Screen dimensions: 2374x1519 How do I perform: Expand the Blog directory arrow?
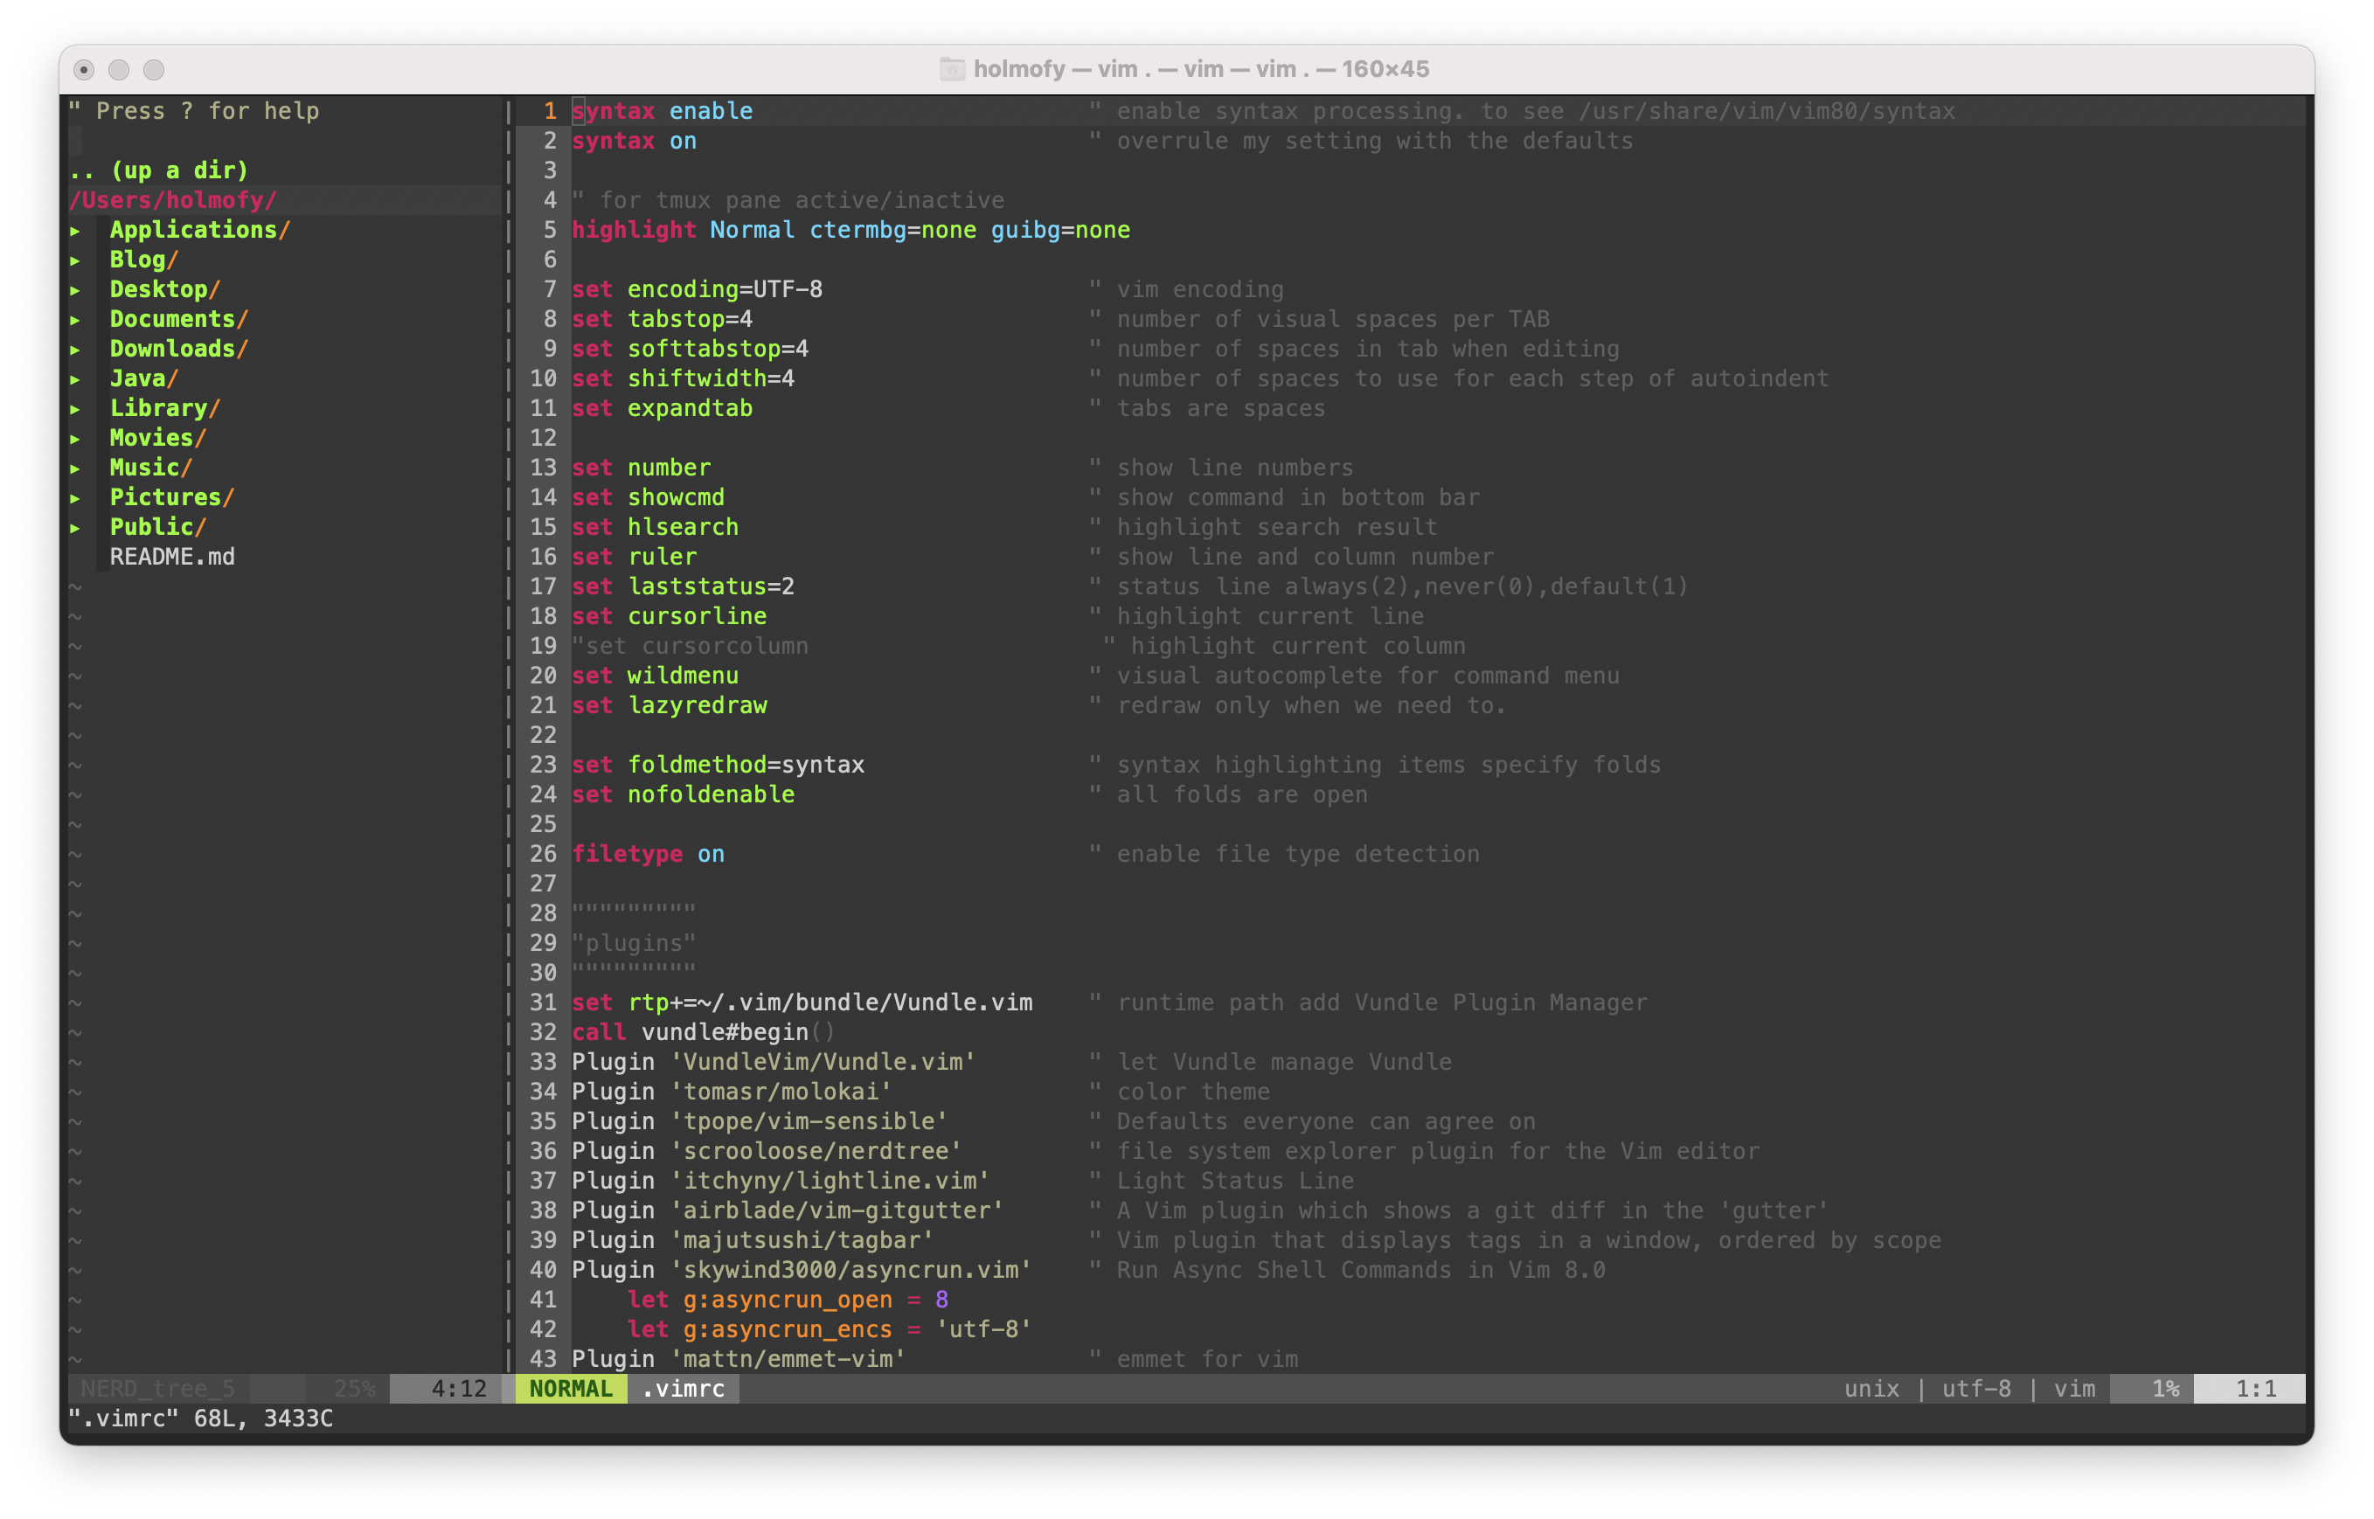tap(75, 260)
